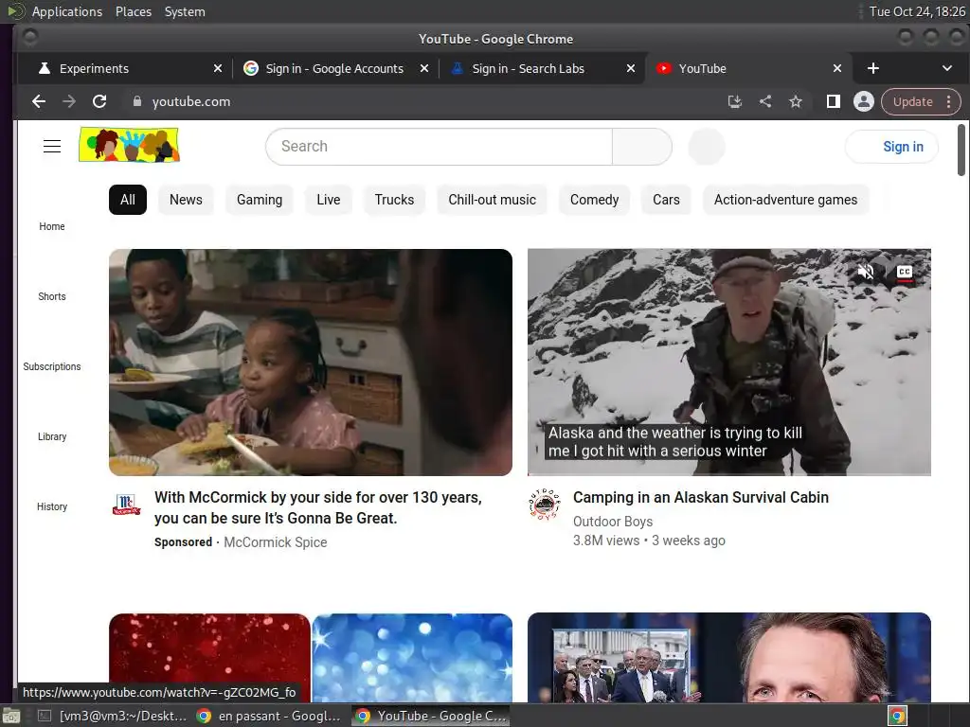Viewport: 970px width, 727px height.
Task: Click the page vertical scrollbar thumb
Action: [961, 151]
